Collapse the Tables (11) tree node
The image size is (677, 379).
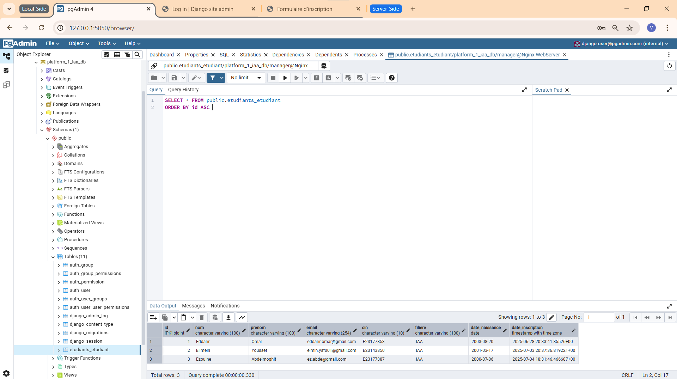pyautogui.click(x=53, y=257)
